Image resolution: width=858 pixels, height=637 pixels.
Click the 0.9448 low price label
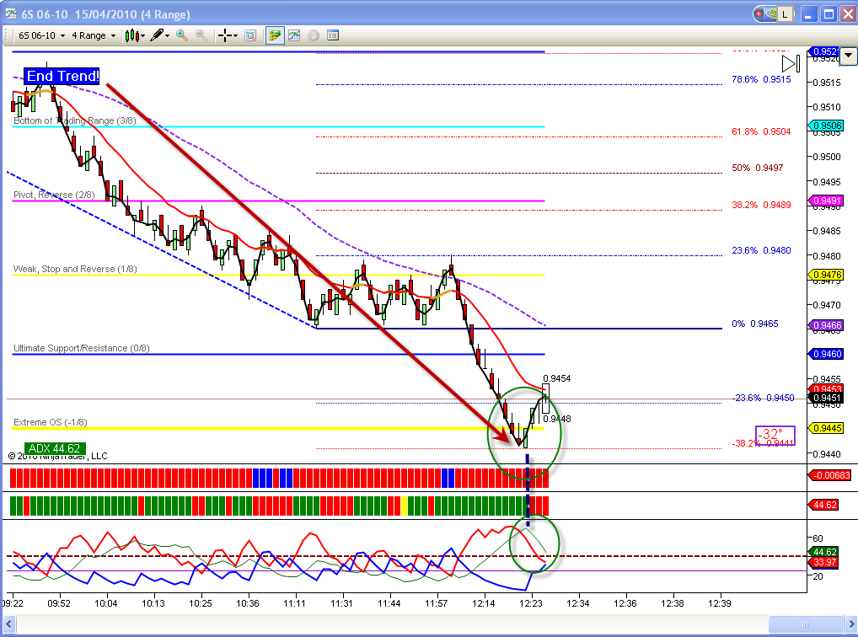[556, 419]
